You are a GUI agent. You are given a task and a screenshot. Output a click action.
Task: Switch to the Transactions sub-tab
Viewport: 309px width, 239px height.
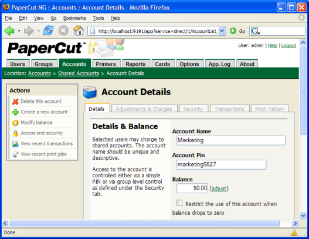click(229, 109)
